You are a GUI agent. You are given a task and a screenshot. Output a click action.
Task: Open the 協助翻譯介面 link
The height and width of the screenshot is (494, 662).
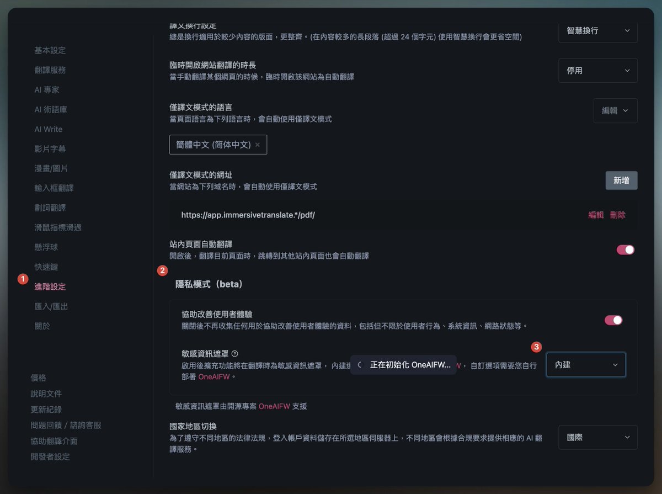pos(54,441)
